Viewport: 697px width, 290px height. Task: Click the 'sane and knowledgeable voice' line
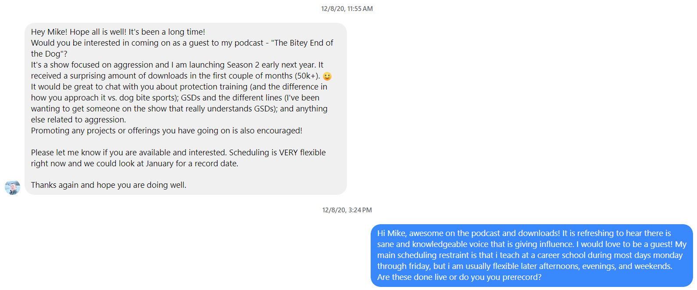tap(532, 244)
